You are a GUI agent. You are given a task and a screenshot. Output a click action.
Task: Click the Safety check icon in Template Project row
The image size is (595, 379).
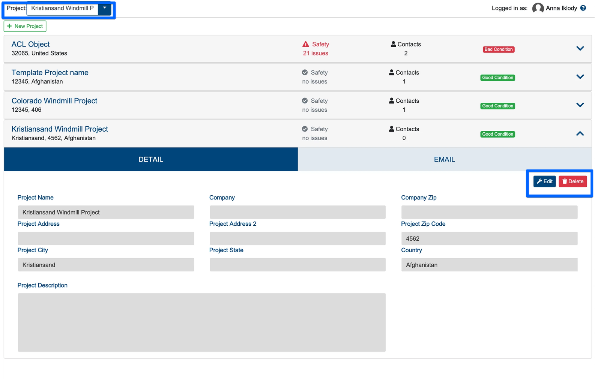tap(305, 72)
